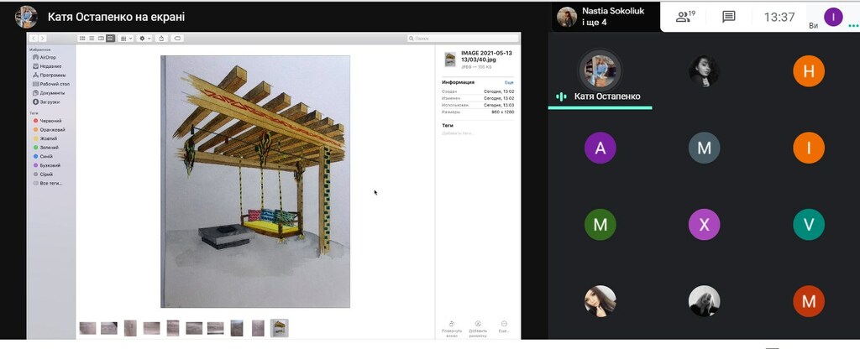
Task: Select the highlighted pergola thumbnail in strip
Action: [x=279, y=328]
